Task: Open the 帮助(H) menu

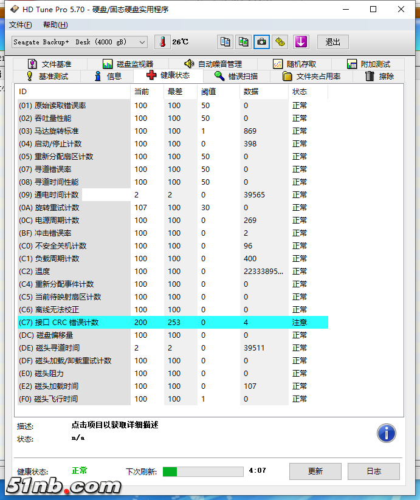Action: click(x=55, y=25)
